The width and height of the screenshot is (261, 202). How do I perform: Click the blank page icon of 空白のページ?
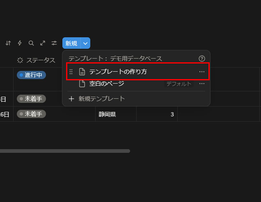(82, 84)
